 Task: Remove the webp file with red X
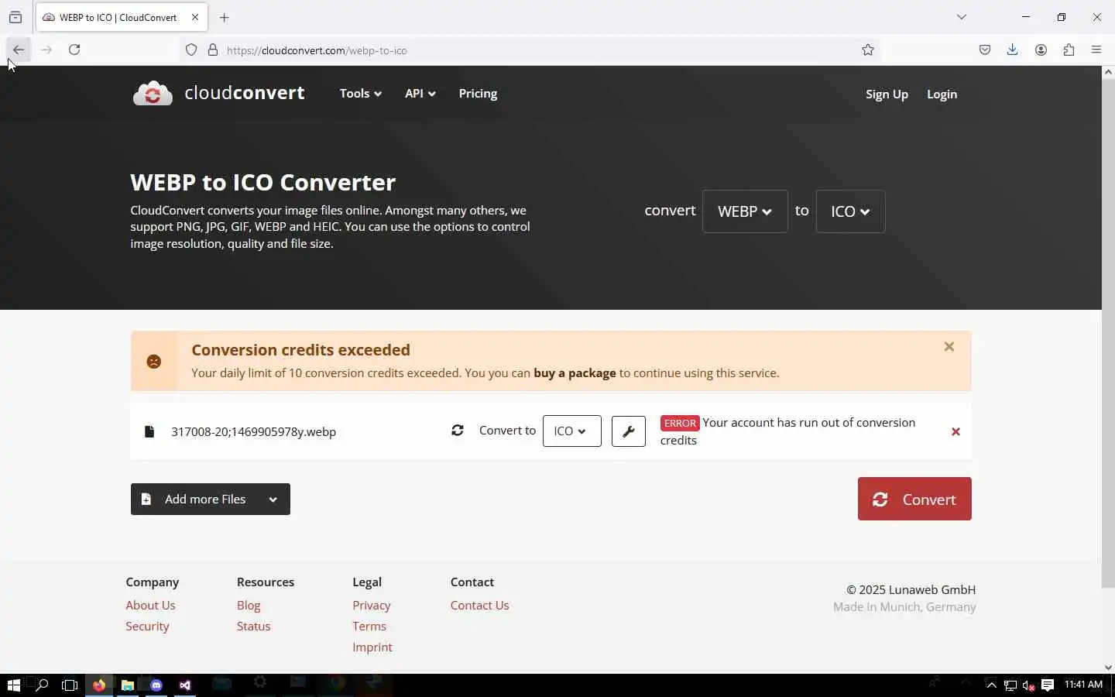(x=955, y=431)
